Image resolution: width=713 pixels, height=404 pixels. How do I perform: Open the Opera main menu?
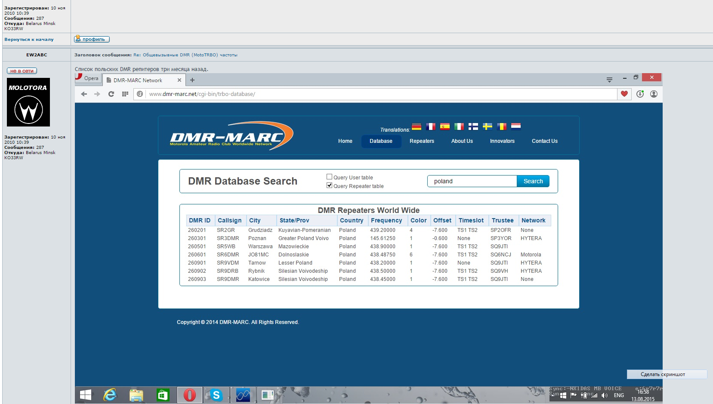88,78
